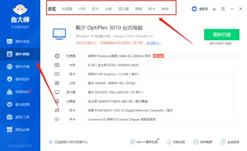The width and height of the screenshot is (247, 151).
Task: Open 功耗估算 power estimate
Action: [176, 142]
